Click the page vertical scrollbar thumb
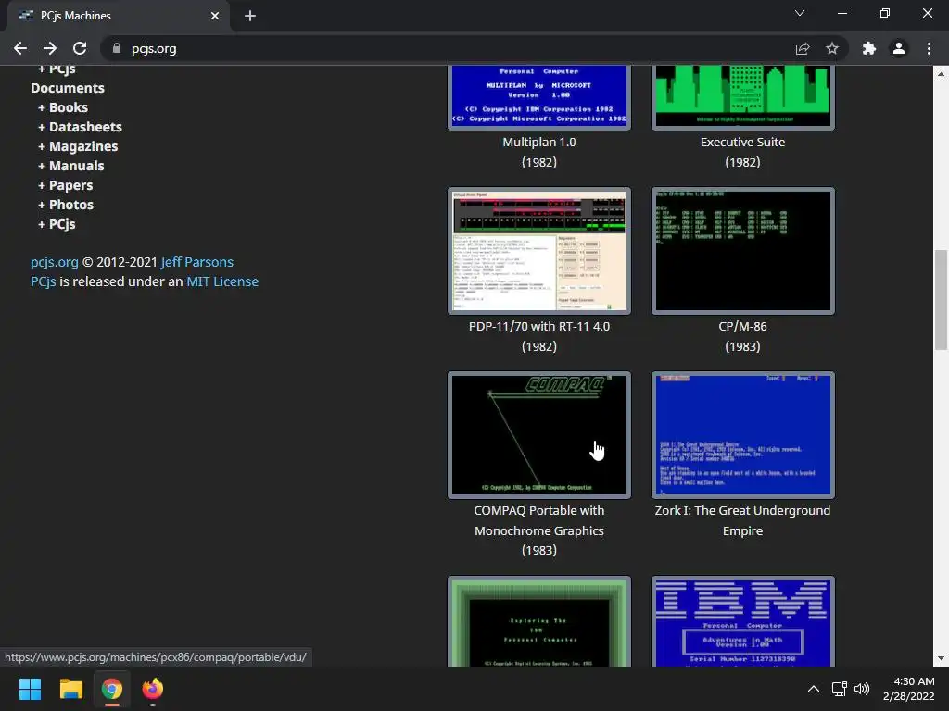Image resolution: width=949 pixels, height=711 pixels. coord(941,299)
